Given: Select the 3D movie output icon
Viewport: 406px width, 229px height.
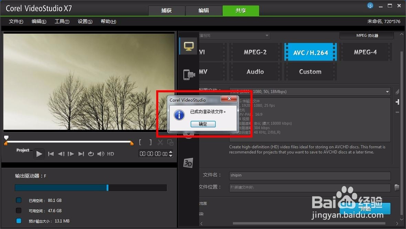Looking at the screenshot, I should (x=188, y=163).
